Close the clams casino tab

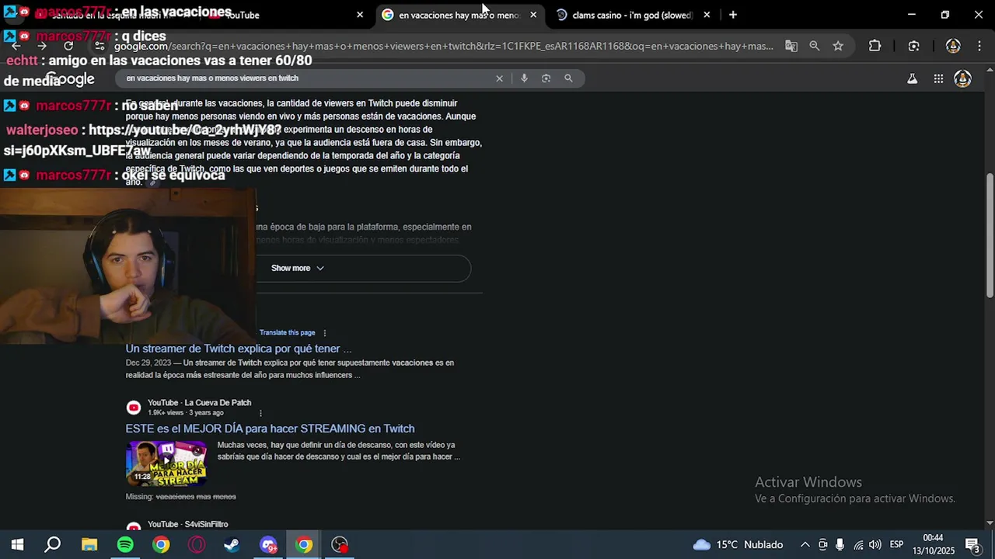coord(707,15)
